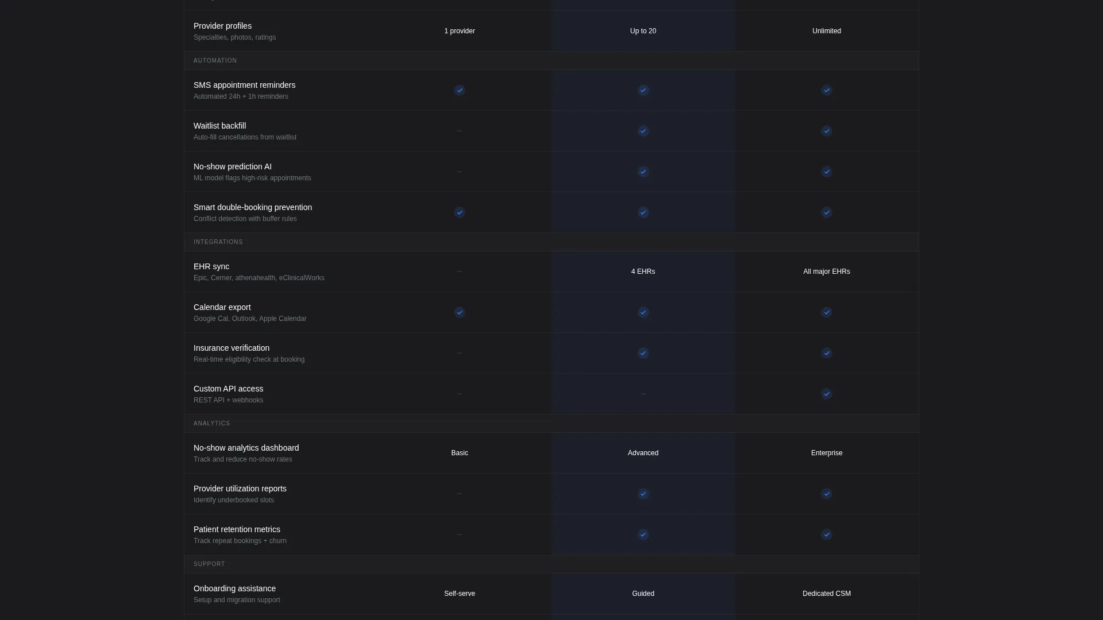Click Insurance verification checkmark in highlighted middle column
The width and height of the screenshot is (1103, 620).
643,353
